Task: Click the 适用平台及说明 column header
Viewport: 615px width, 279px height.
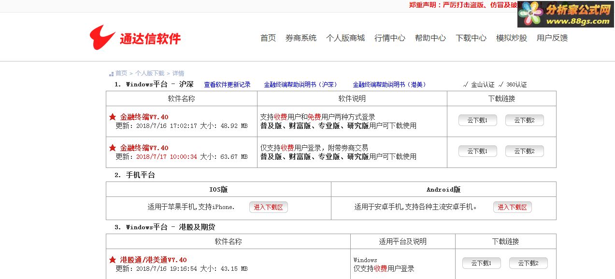Action: [x=403, y=241]
